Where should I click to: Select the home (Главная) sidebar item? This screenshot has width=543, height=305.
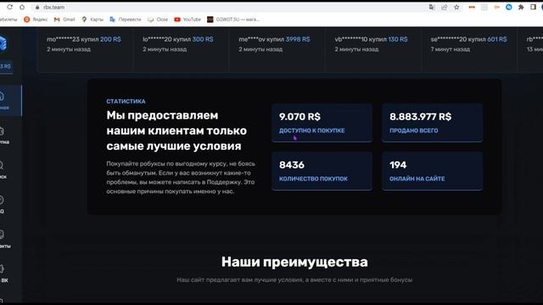pos(10,100)
